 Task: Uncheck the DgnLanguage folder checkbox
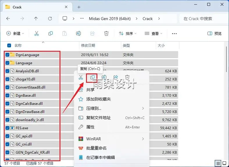click(7, 55)
